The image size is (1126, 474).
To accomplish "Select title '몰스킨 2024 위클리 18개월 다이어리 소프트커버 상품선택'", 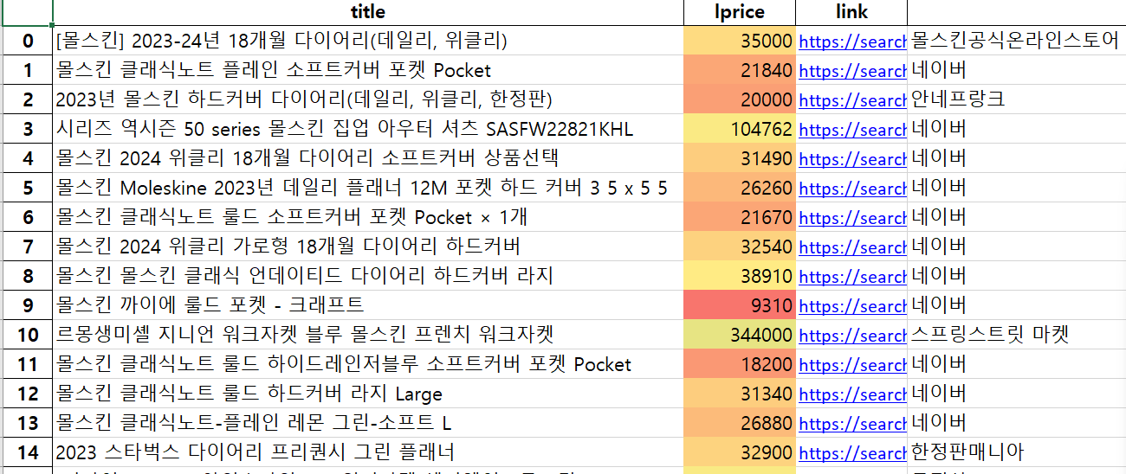I will click(x=368, y=158).
